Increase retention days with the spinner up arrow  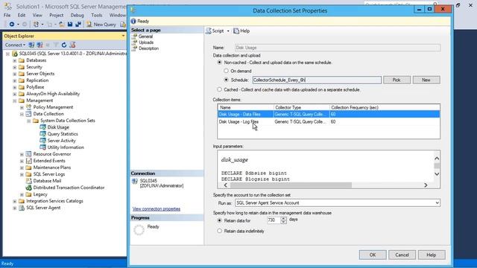283,218
